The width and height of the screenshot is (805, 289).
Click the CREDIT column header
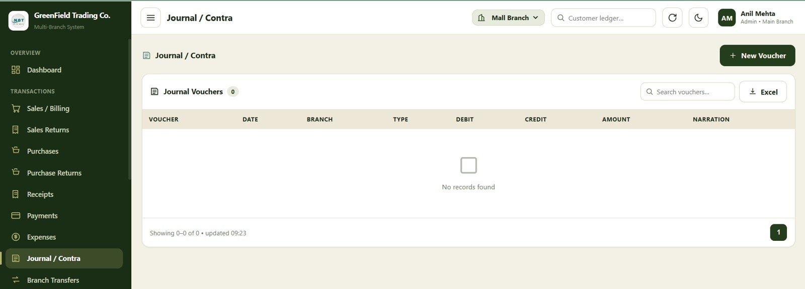click(x=535, y=119)
